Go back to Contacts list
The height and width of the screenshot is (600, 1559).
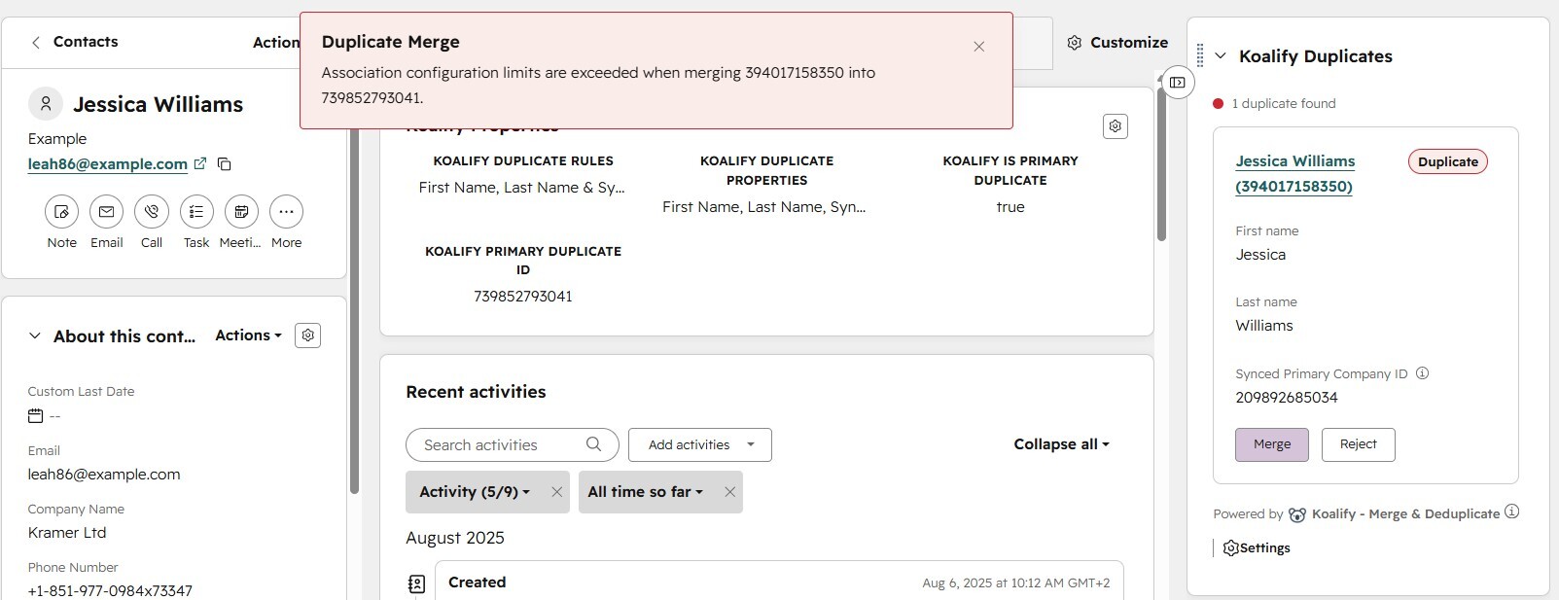(74, 42)
